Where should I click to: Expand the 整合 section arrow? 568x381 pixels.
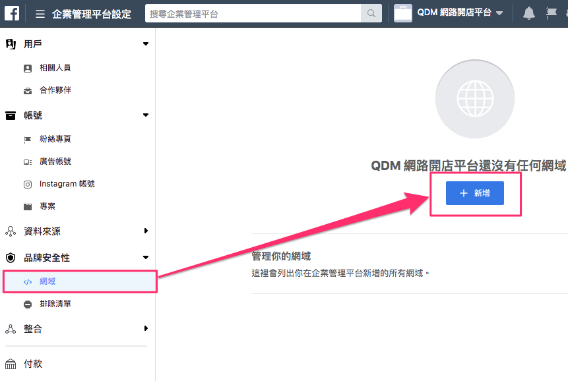pyautogui.click(x=146, y=328)
